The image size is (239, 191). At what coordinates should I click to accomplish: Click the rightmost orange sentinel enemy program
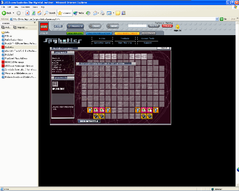tap(156, 110)
